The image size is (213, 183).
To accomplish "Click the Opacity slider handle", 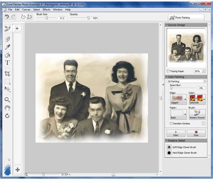I will (x=88, y=18).
